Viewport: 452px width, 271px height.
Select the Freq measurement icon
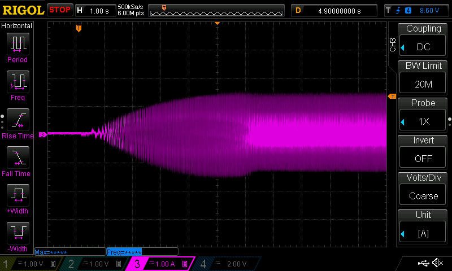tap(18, 82)
